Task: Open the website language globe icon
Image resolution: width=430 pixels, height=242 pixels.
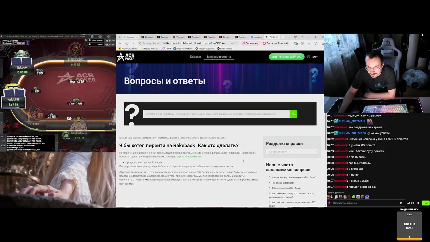Action: click(308, 57)
